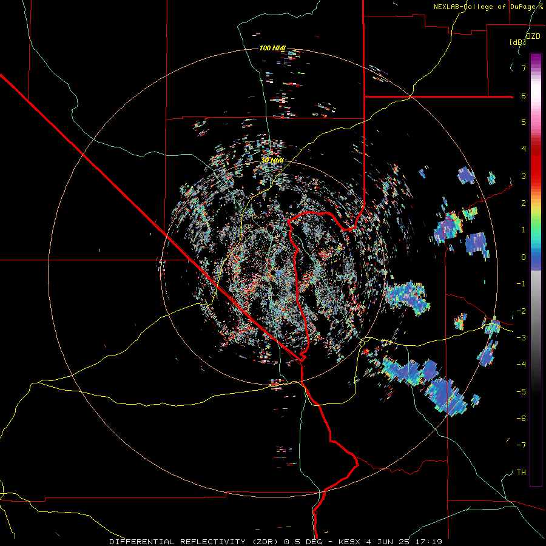Click the [dB] units label

point(518,42)
